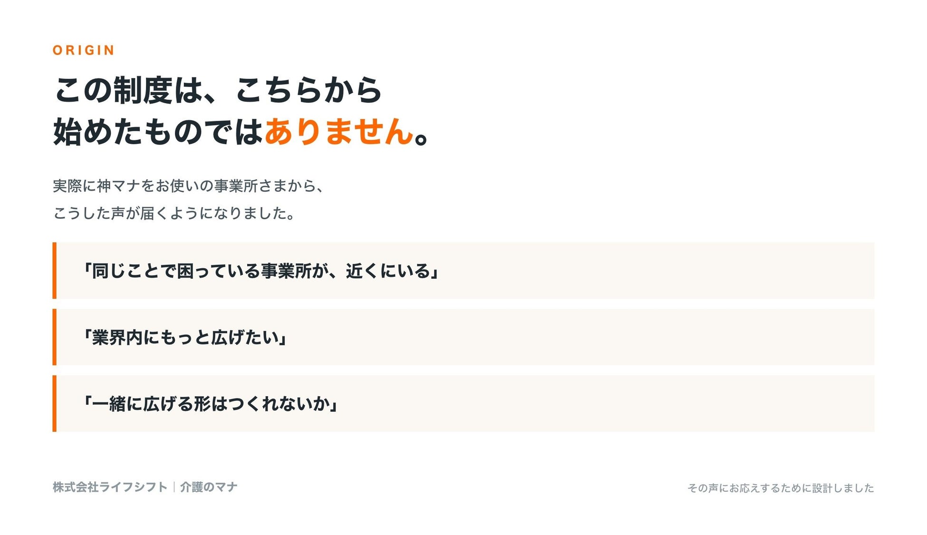Screen dimensions: 927x535
Task: Click the orange word ありません
Action: [339, 132]
